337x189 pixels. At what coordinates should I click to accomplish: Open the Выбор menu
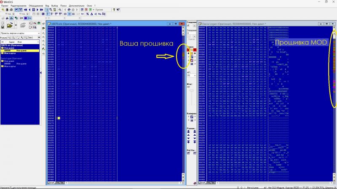point(54,6)
